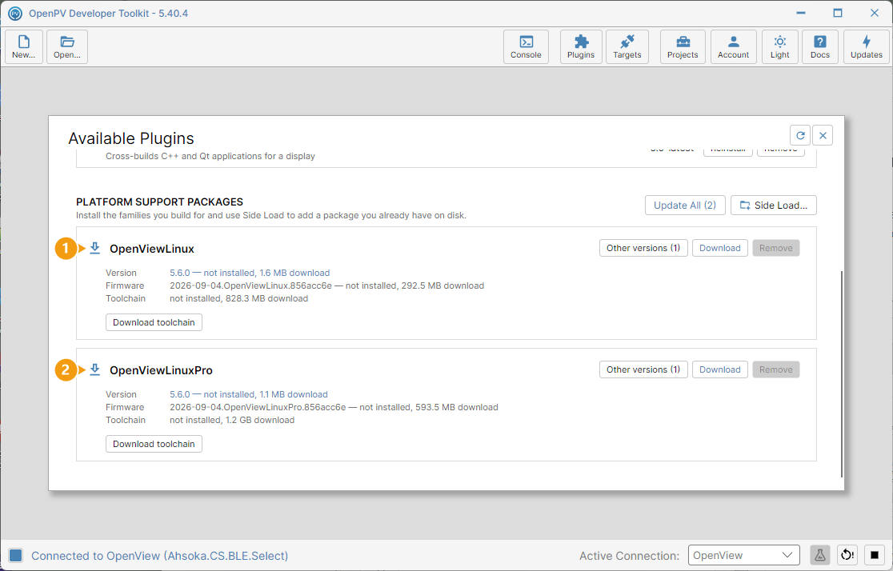The width and height of the screenshot is (893, 571).
Task: Click the plugins list vertical scrollbar
Action: pos(841,374)
